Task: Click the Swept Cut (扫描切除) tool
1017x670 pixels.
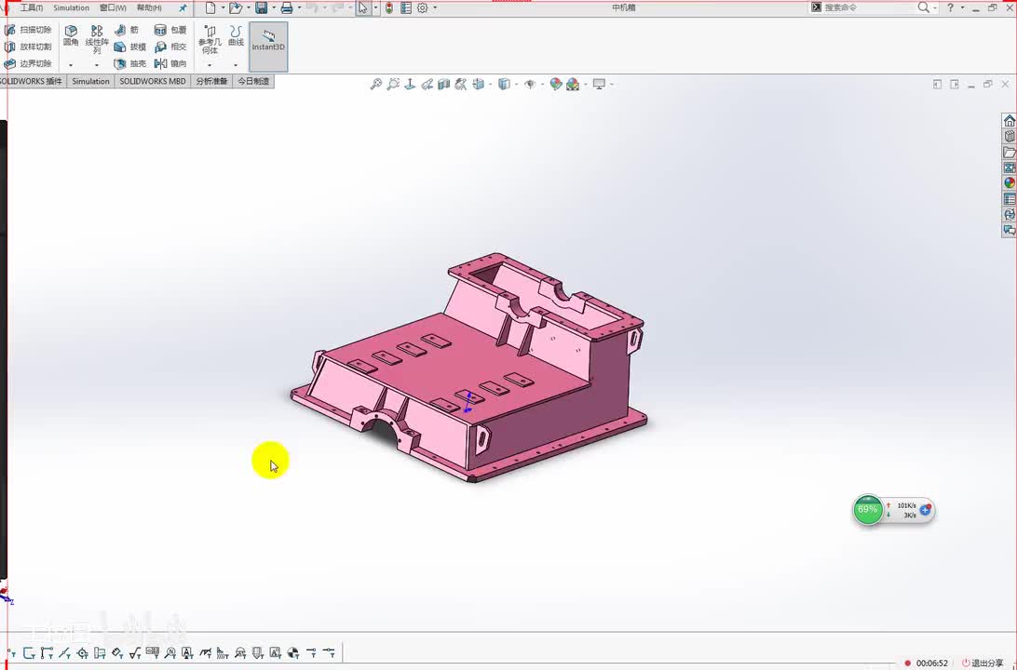Action: 27,30
